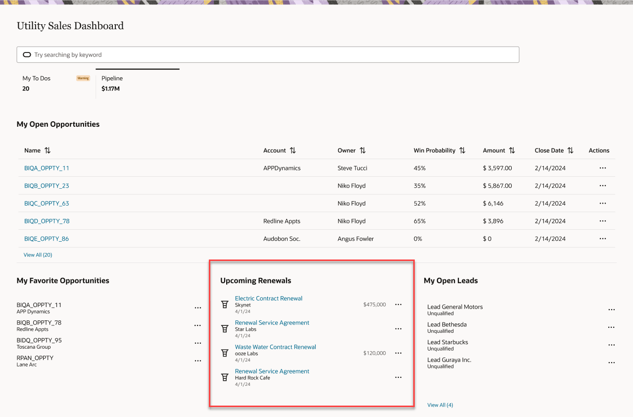
Task: Sort the Account column
Action: [x=292, y=151]
